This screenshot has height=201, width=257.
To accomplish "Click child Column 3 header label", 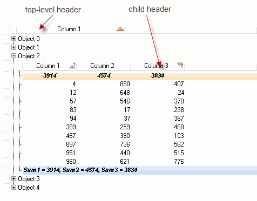I will point(156,66).
